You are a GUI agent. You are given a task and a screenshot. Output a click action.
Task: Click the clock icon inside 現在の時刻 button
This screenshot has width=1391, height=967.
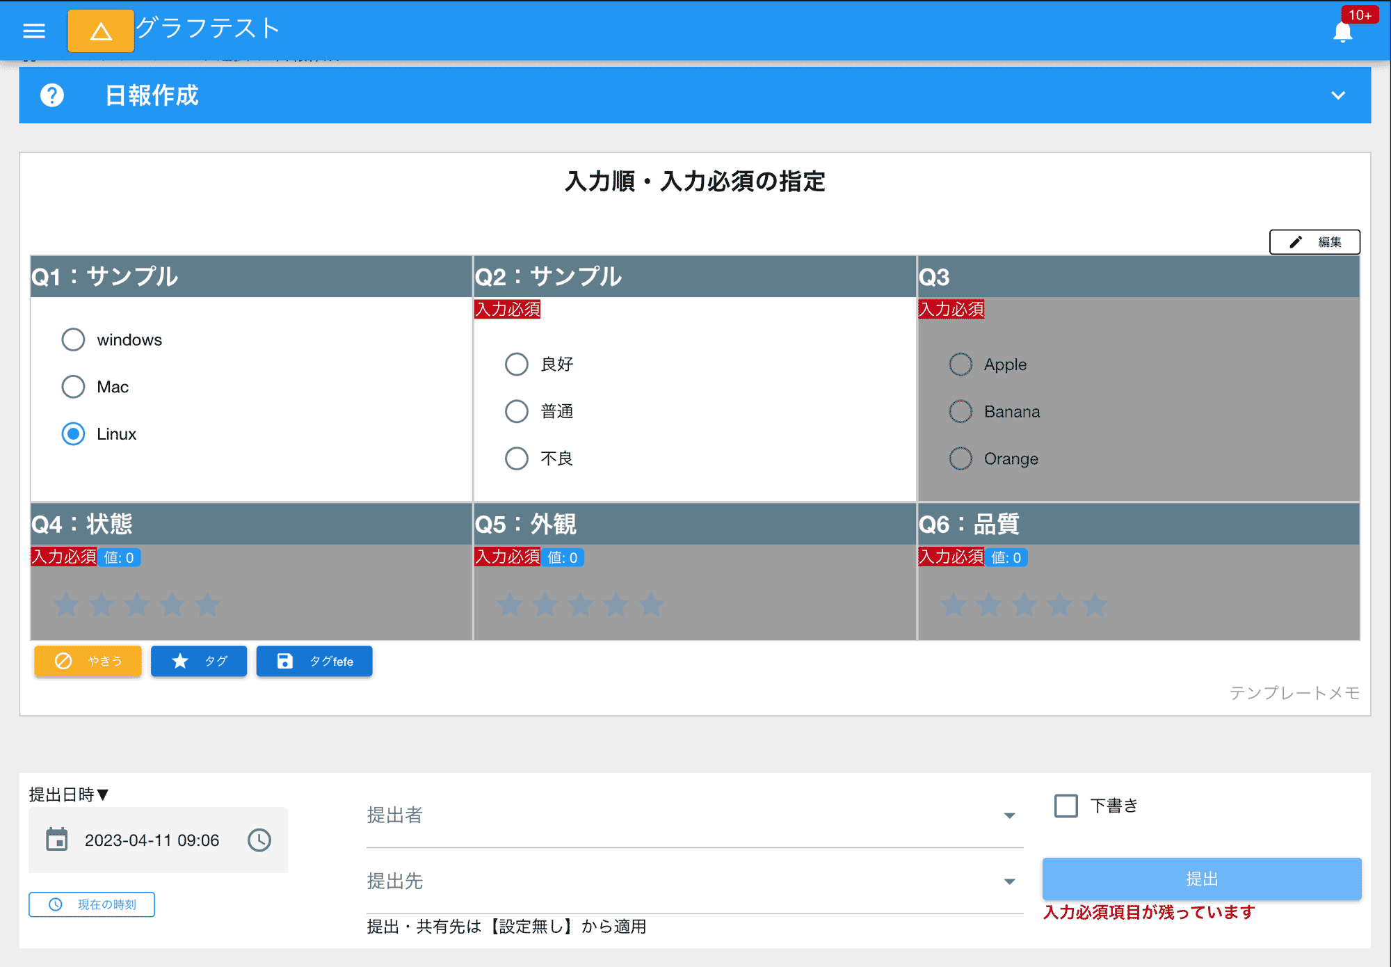click(x=56, y=904)
